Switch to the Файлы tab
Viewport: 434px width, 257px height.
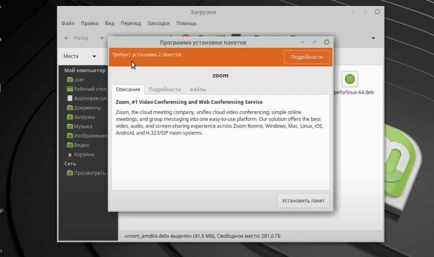pos(197,89)
